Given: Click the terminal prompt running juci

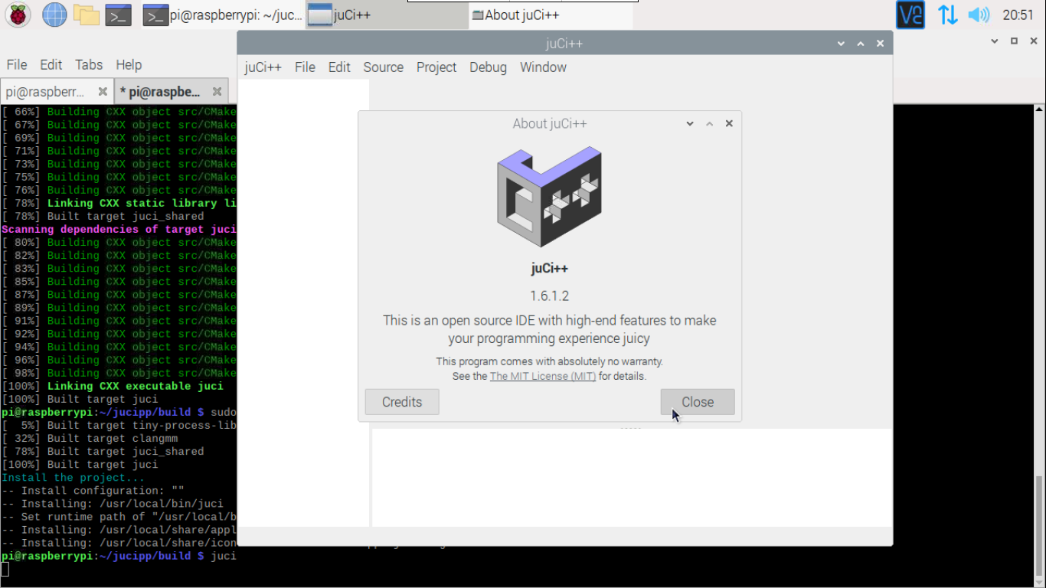Looking at the screenshot, I should (x=119, y=556).
